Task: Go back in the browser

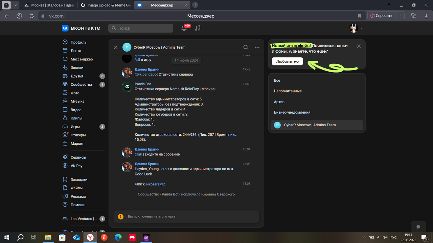Action: coord(7,16)
